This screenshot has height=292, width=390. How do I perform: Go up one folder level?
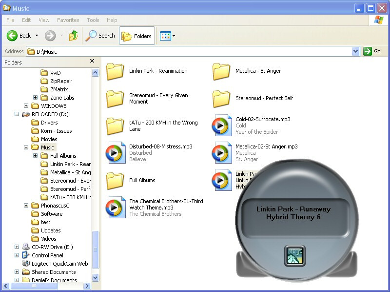74,36
